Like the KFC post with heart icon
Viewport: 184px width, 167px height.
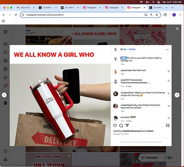point(115,125)
